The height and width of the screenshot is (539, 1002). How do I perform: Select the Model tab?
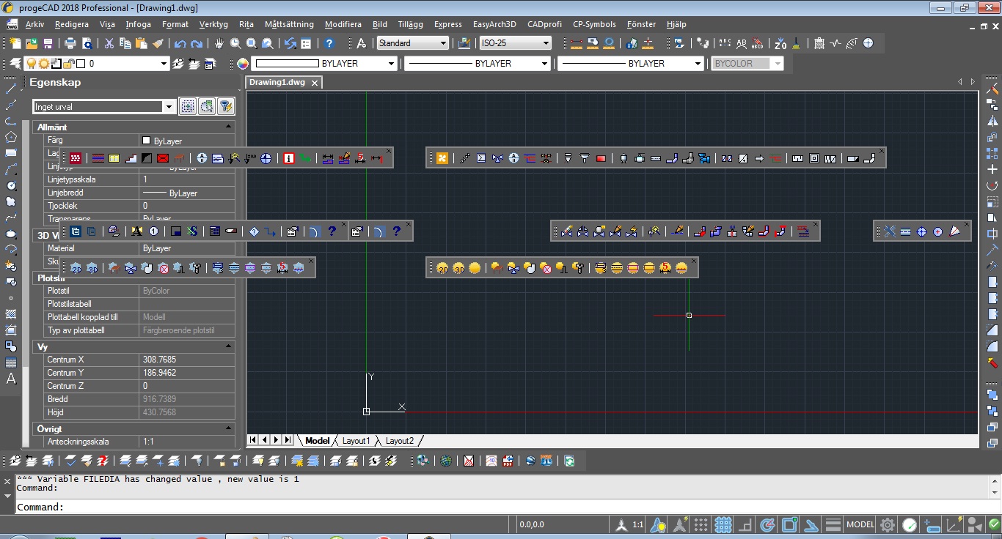(x=317, y=441)
